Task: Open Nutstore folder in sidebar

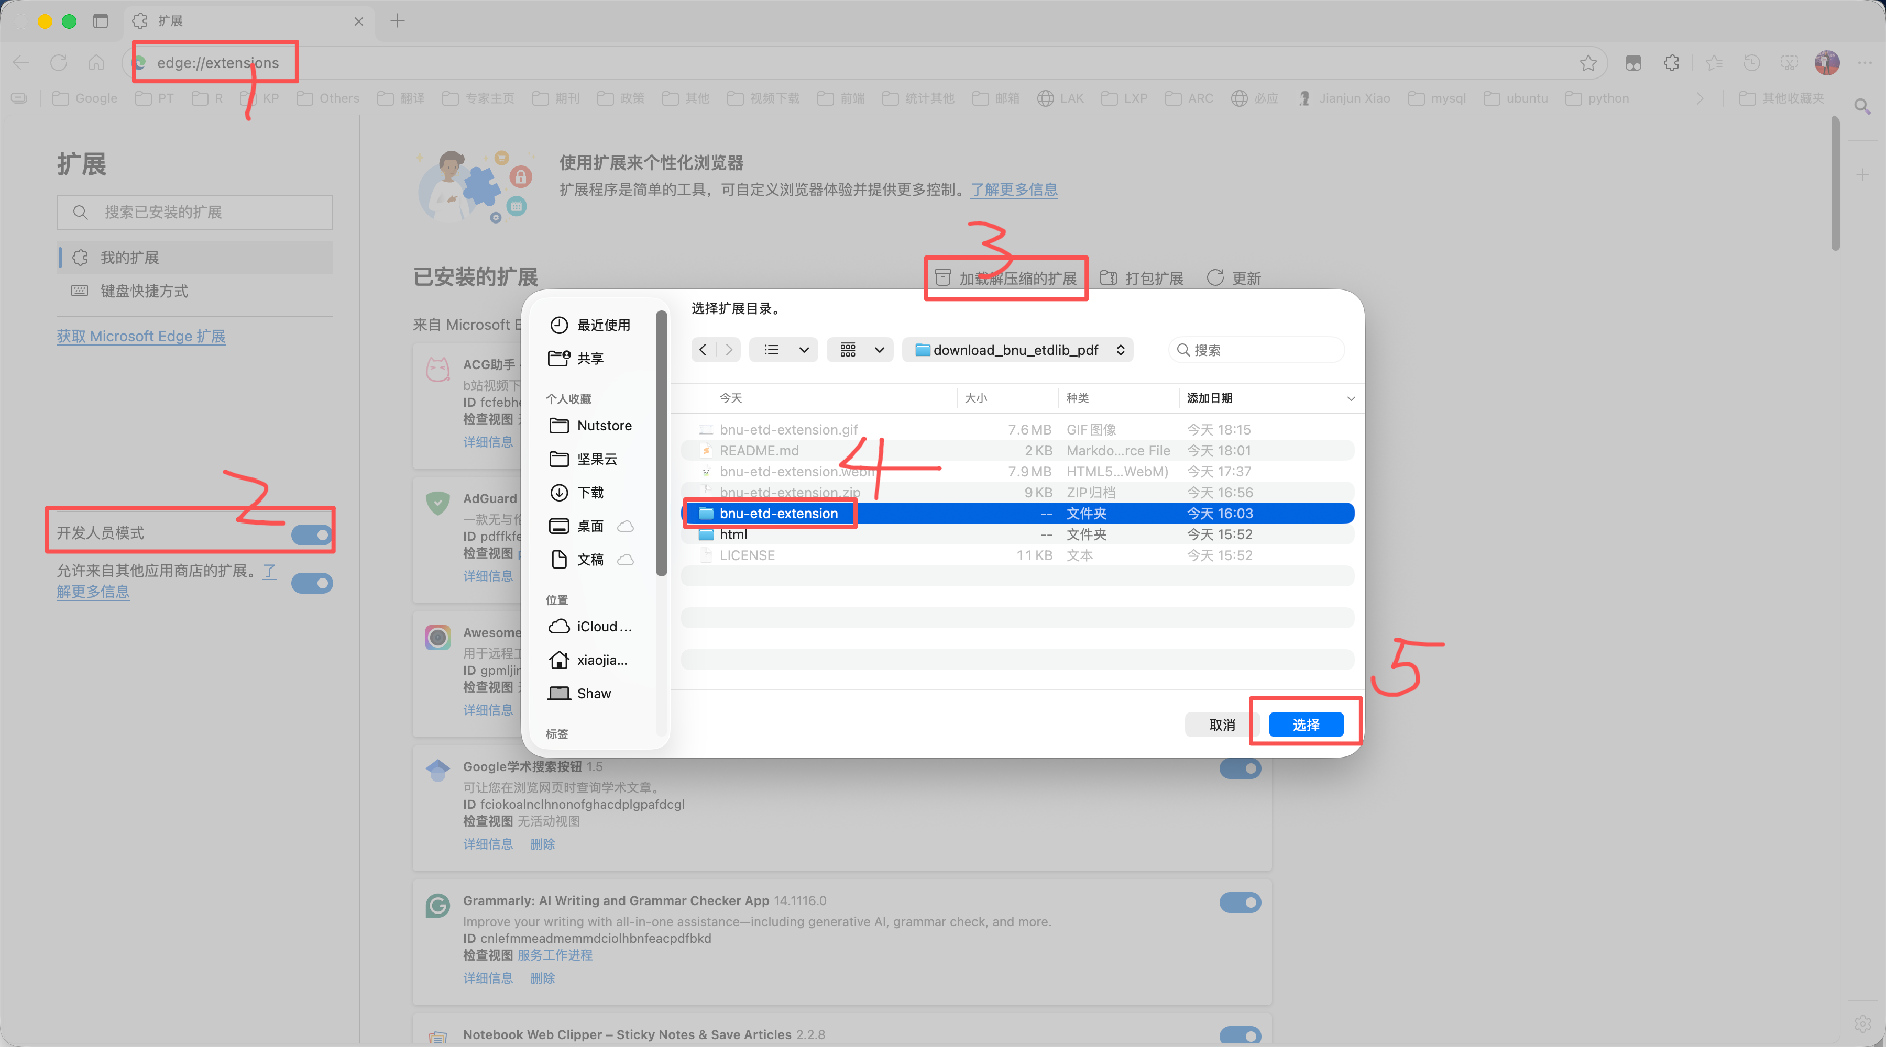Action: click(591, 425)
